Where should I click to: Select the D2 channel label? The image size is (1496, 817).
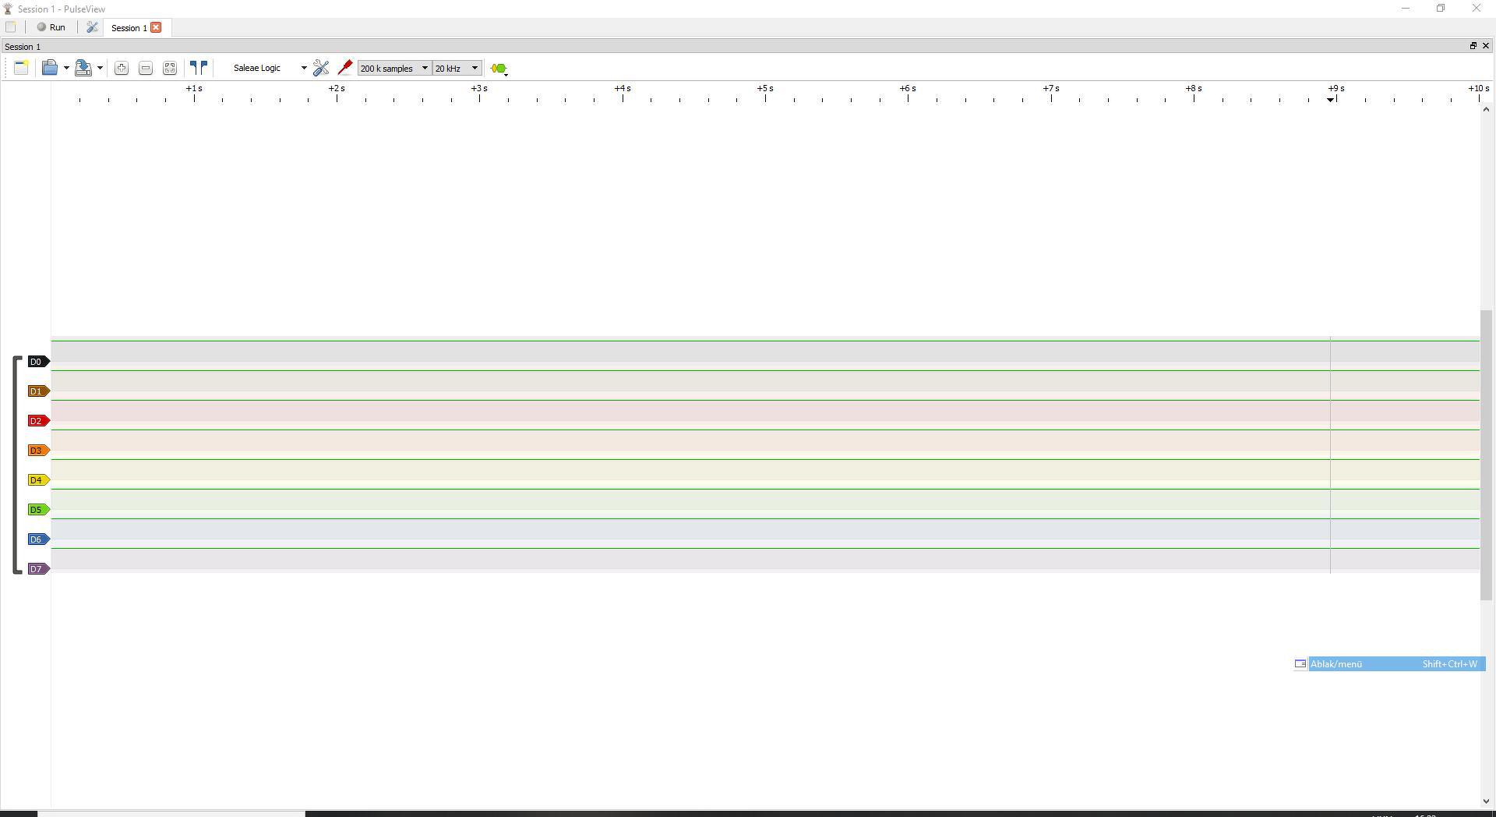tap(39, 421)
